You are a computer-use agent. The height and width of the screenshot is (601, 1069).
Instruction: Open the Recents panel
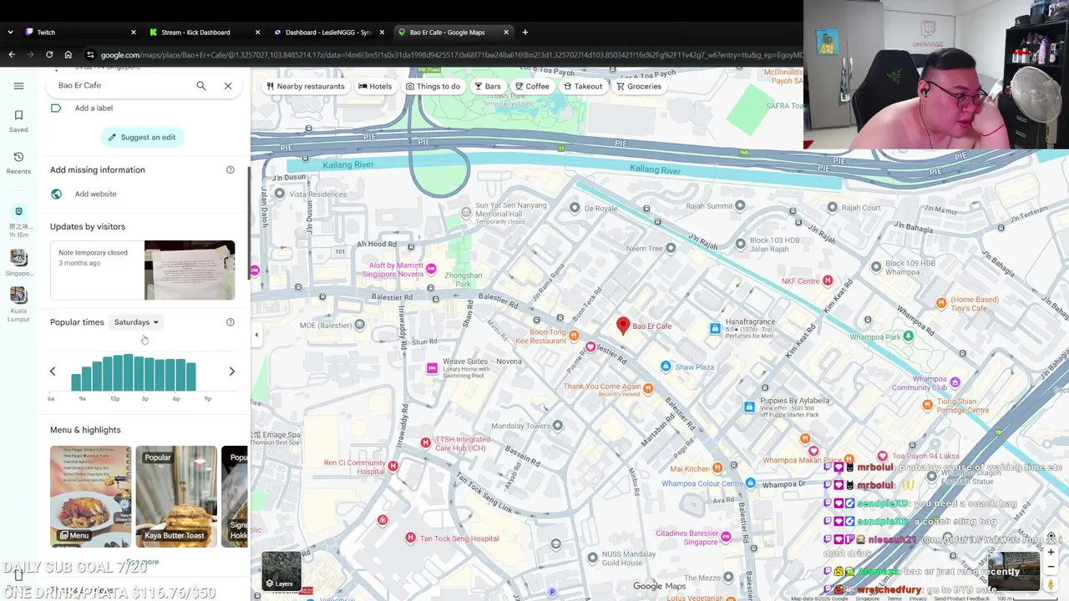[18, 163]
